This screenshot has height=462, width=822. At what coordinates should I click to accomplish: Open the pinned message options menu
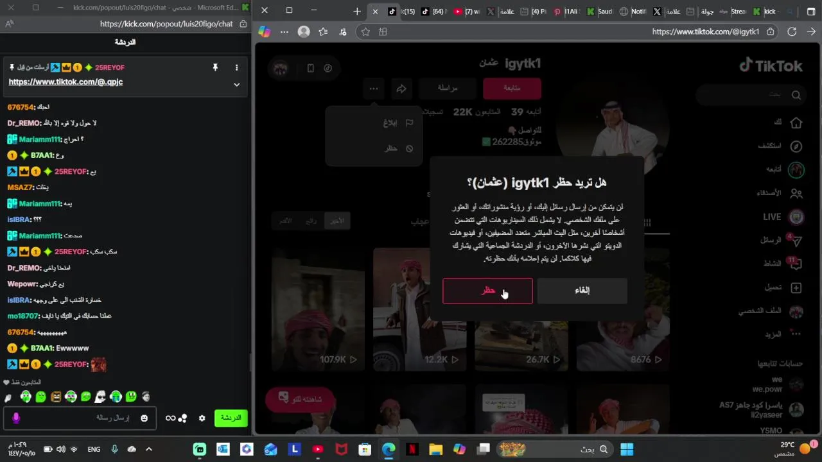pyautogui.click(x=236, y=67)
